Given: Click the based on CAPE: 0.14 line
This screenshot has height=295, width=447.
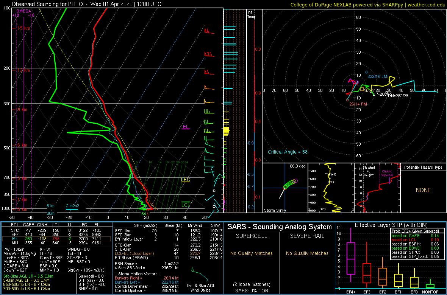Looking at the screenshot, I should click(x=415, y=236).
